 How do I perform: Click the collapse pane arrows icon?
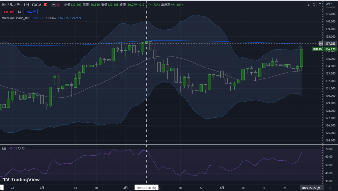point(314,5)
